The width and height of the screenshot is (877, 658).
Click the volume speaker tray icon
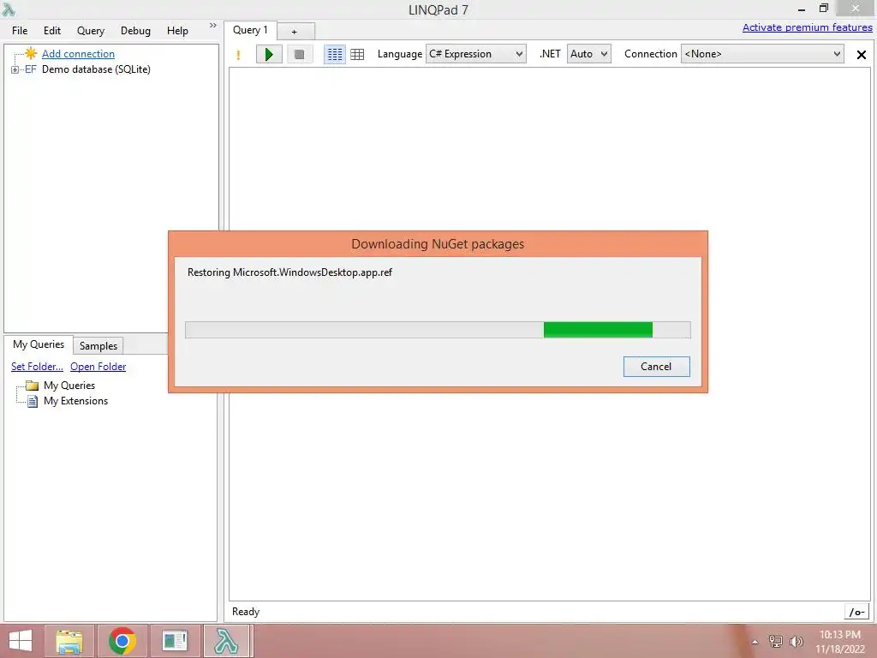click(x=796, y=641)
